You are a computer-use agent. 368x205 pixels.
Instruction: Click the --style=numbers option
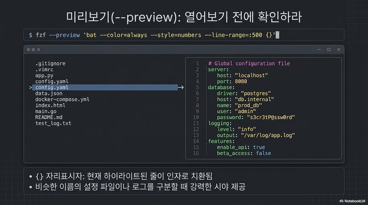coord(176,35)
